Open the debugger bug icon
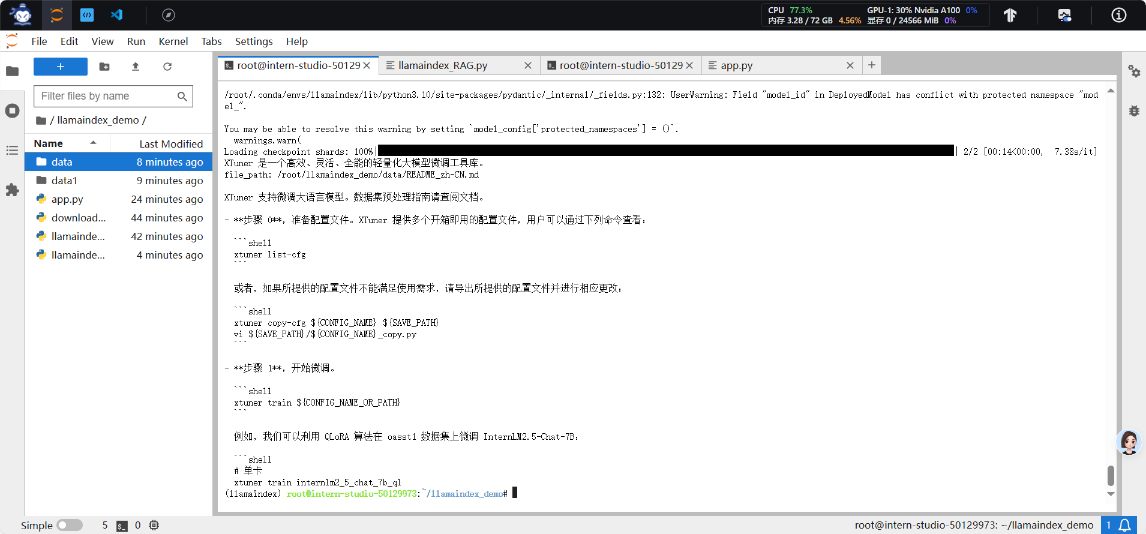This screenshot has height=534, width=1146. pyautogui.click(x=1134, y=110)
